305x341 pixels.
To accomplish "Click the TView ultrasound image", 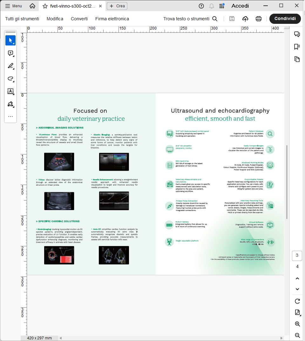I will [59, 201].
